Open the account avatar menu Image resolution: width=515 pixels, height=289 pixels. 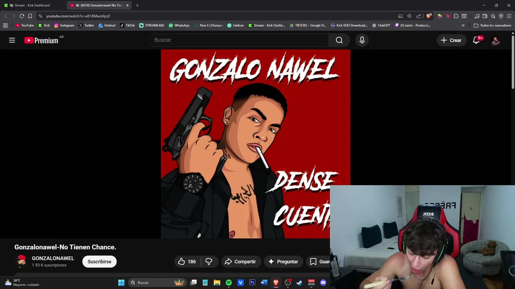point(496,40)
